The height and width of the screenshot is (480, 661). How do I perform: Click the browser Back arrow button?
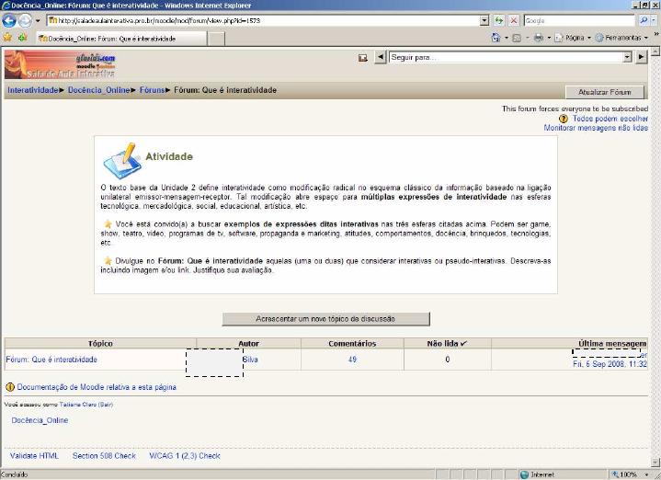[10, 20]
